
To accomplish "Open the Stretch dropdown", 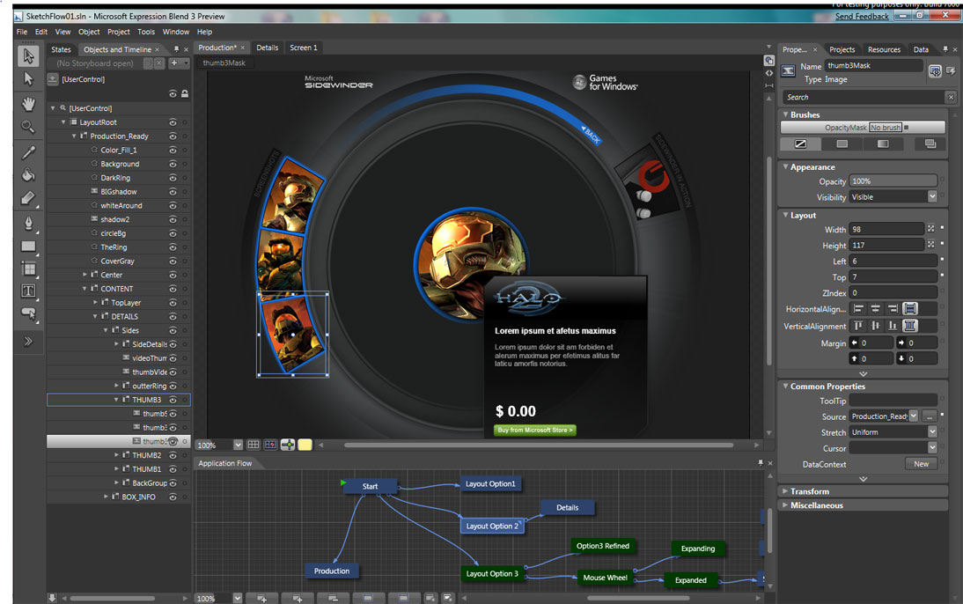I will point(931,432).
